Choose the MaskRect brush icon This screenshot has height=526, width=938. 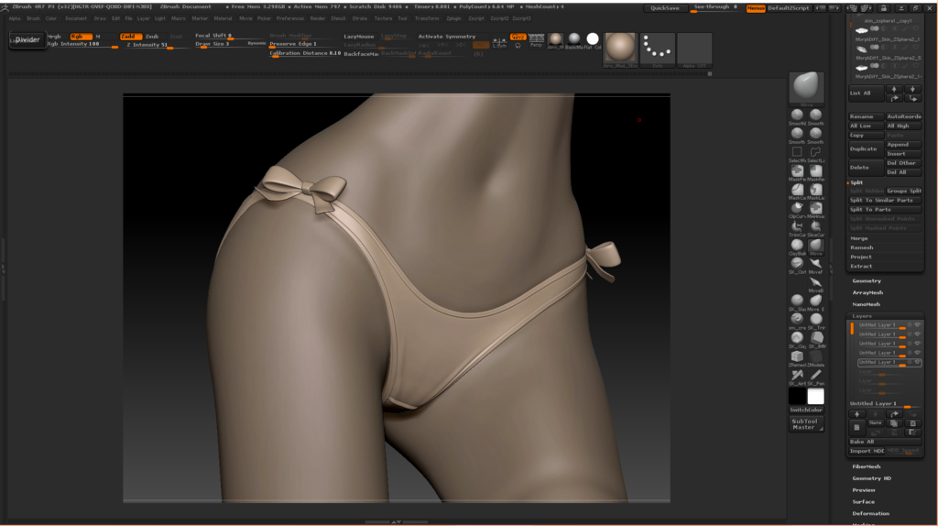pyautogui.click(x=815, y=171)
